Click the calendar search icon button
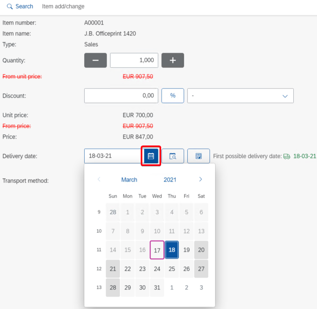This screenshot has height=309, width=317. [x=173, y=156]
